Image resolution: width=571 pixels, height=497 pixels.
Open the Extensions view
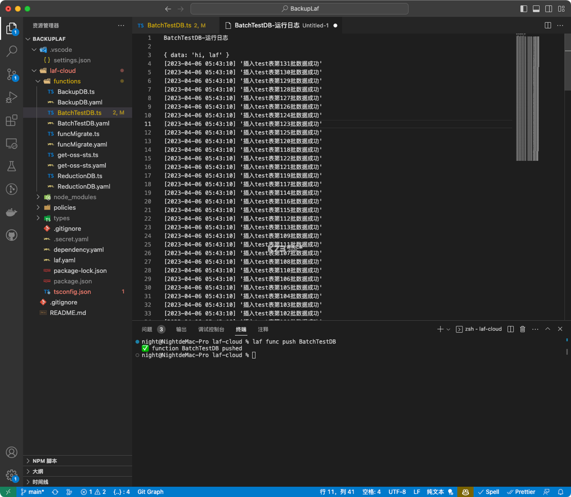point(12,120)
